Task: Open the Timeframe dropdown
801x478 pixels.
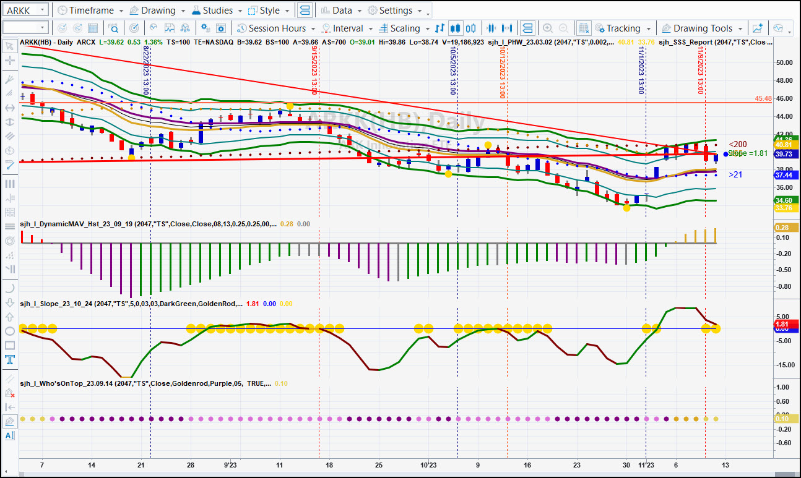Action: pyautogui.click(x=90, y=11)
